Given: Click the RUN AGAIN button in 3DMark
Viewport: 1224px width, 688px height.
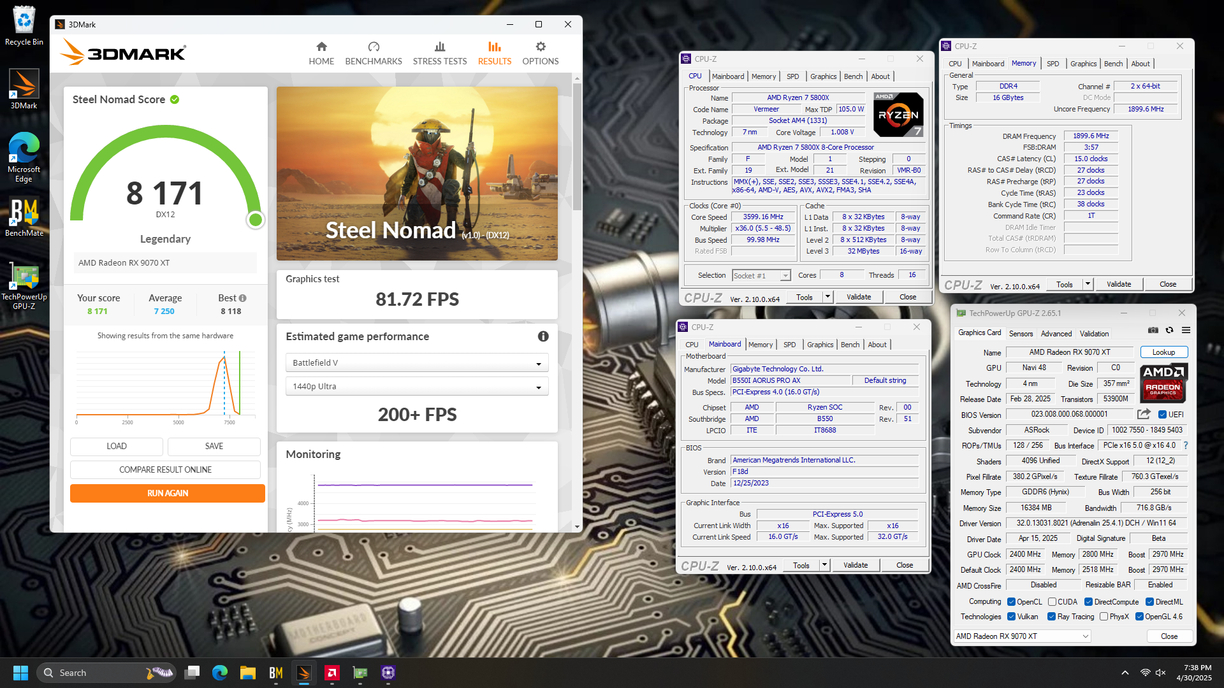Looking at the screenshot, I should point(168,493).
